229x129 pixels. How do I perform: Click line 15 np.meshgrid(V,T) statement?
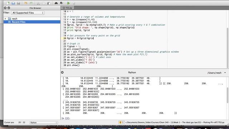tap(87, 25)
